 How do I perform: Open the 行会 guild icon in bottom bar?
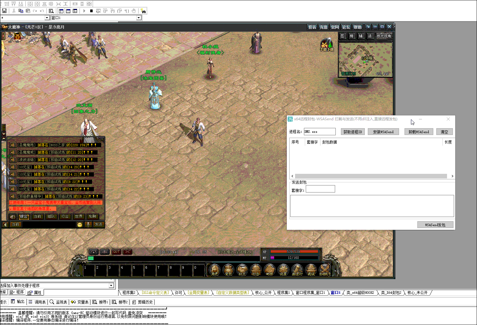pos(256,269)
